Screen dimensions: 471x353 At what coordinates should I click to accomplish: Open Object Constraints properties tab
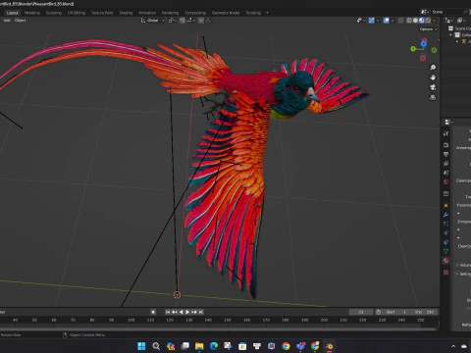pyautogui.click(x=445, y=242)
